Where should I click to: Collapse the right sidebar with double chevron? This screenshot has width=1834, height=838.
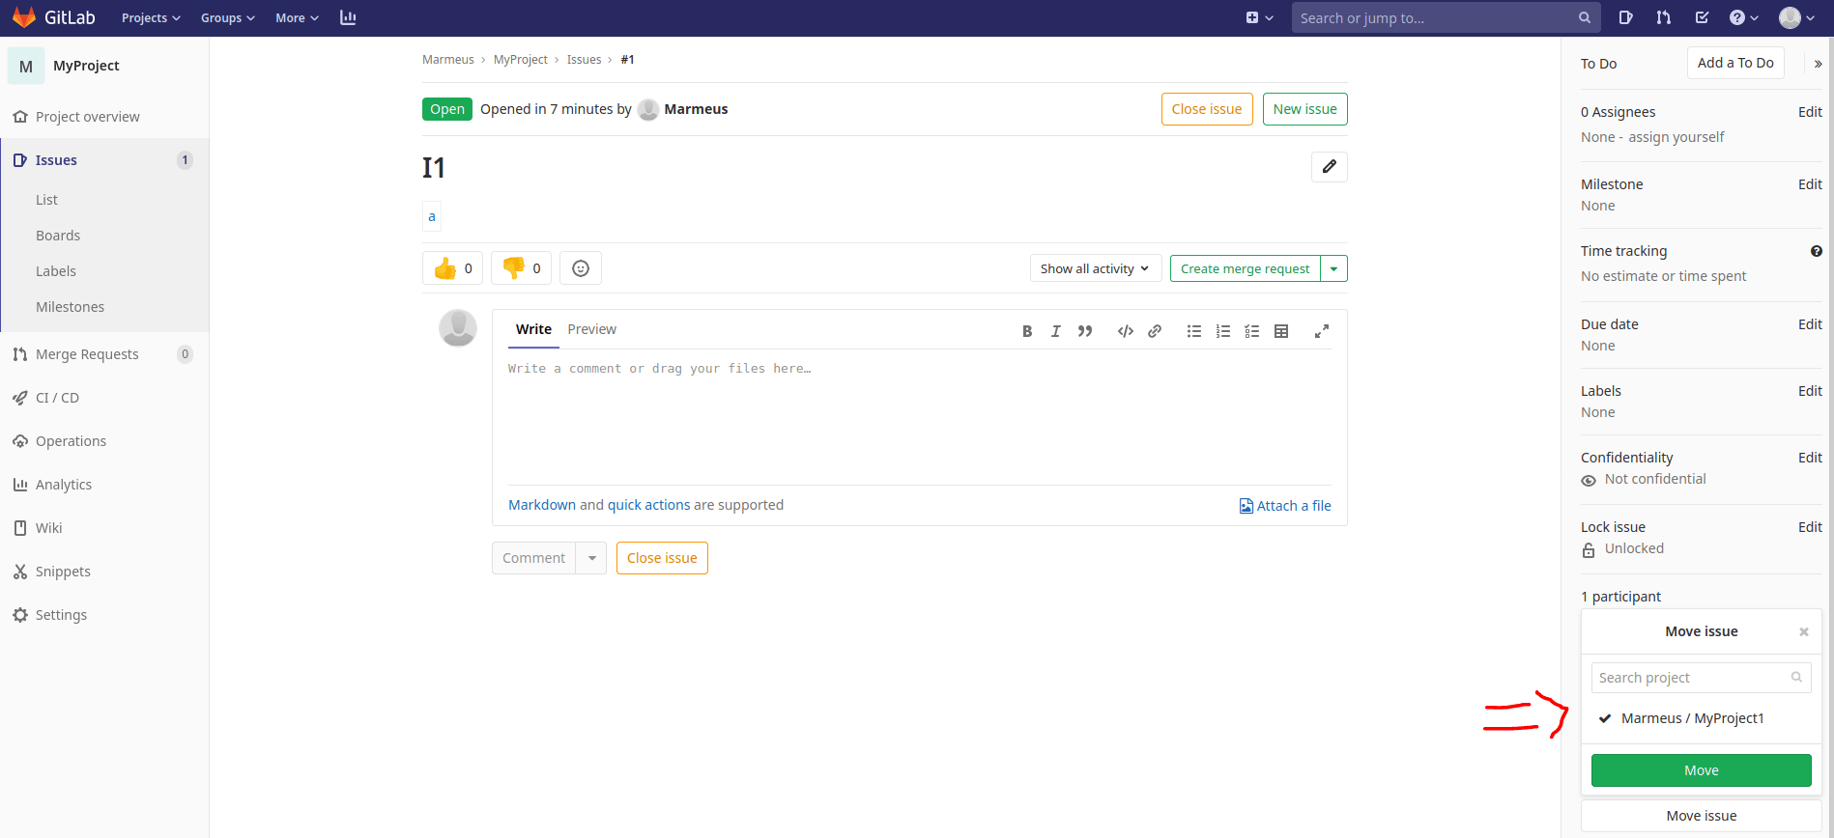click(x=1818, y=64)
